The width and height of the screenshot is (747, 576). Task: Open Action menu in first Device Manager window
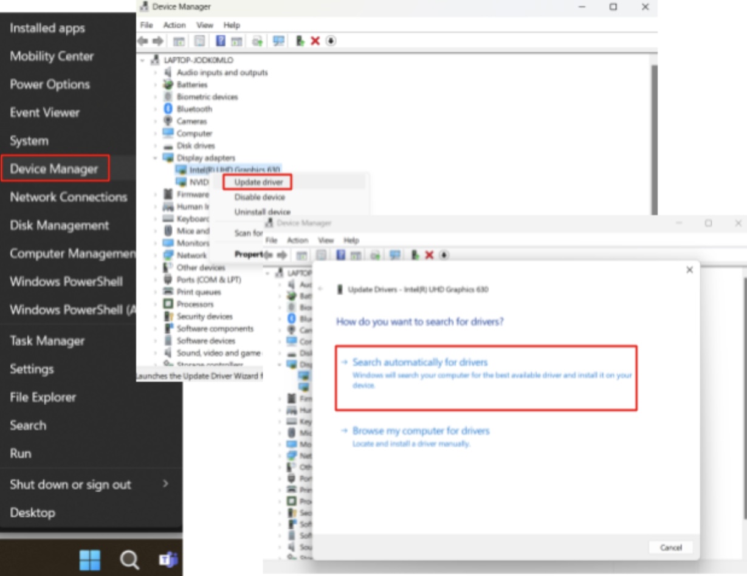point(174,25)
